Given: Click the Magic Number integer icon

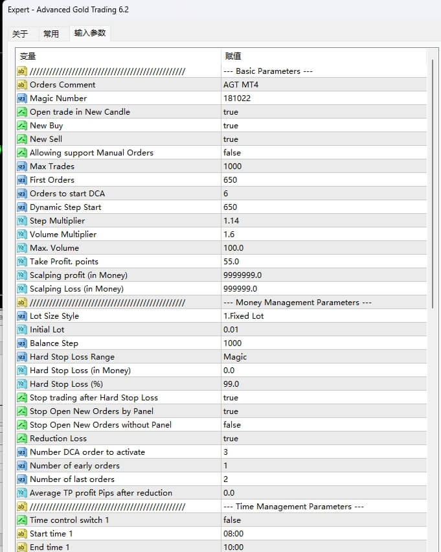Looking at the screenshot, I should [x=21, y=98].
